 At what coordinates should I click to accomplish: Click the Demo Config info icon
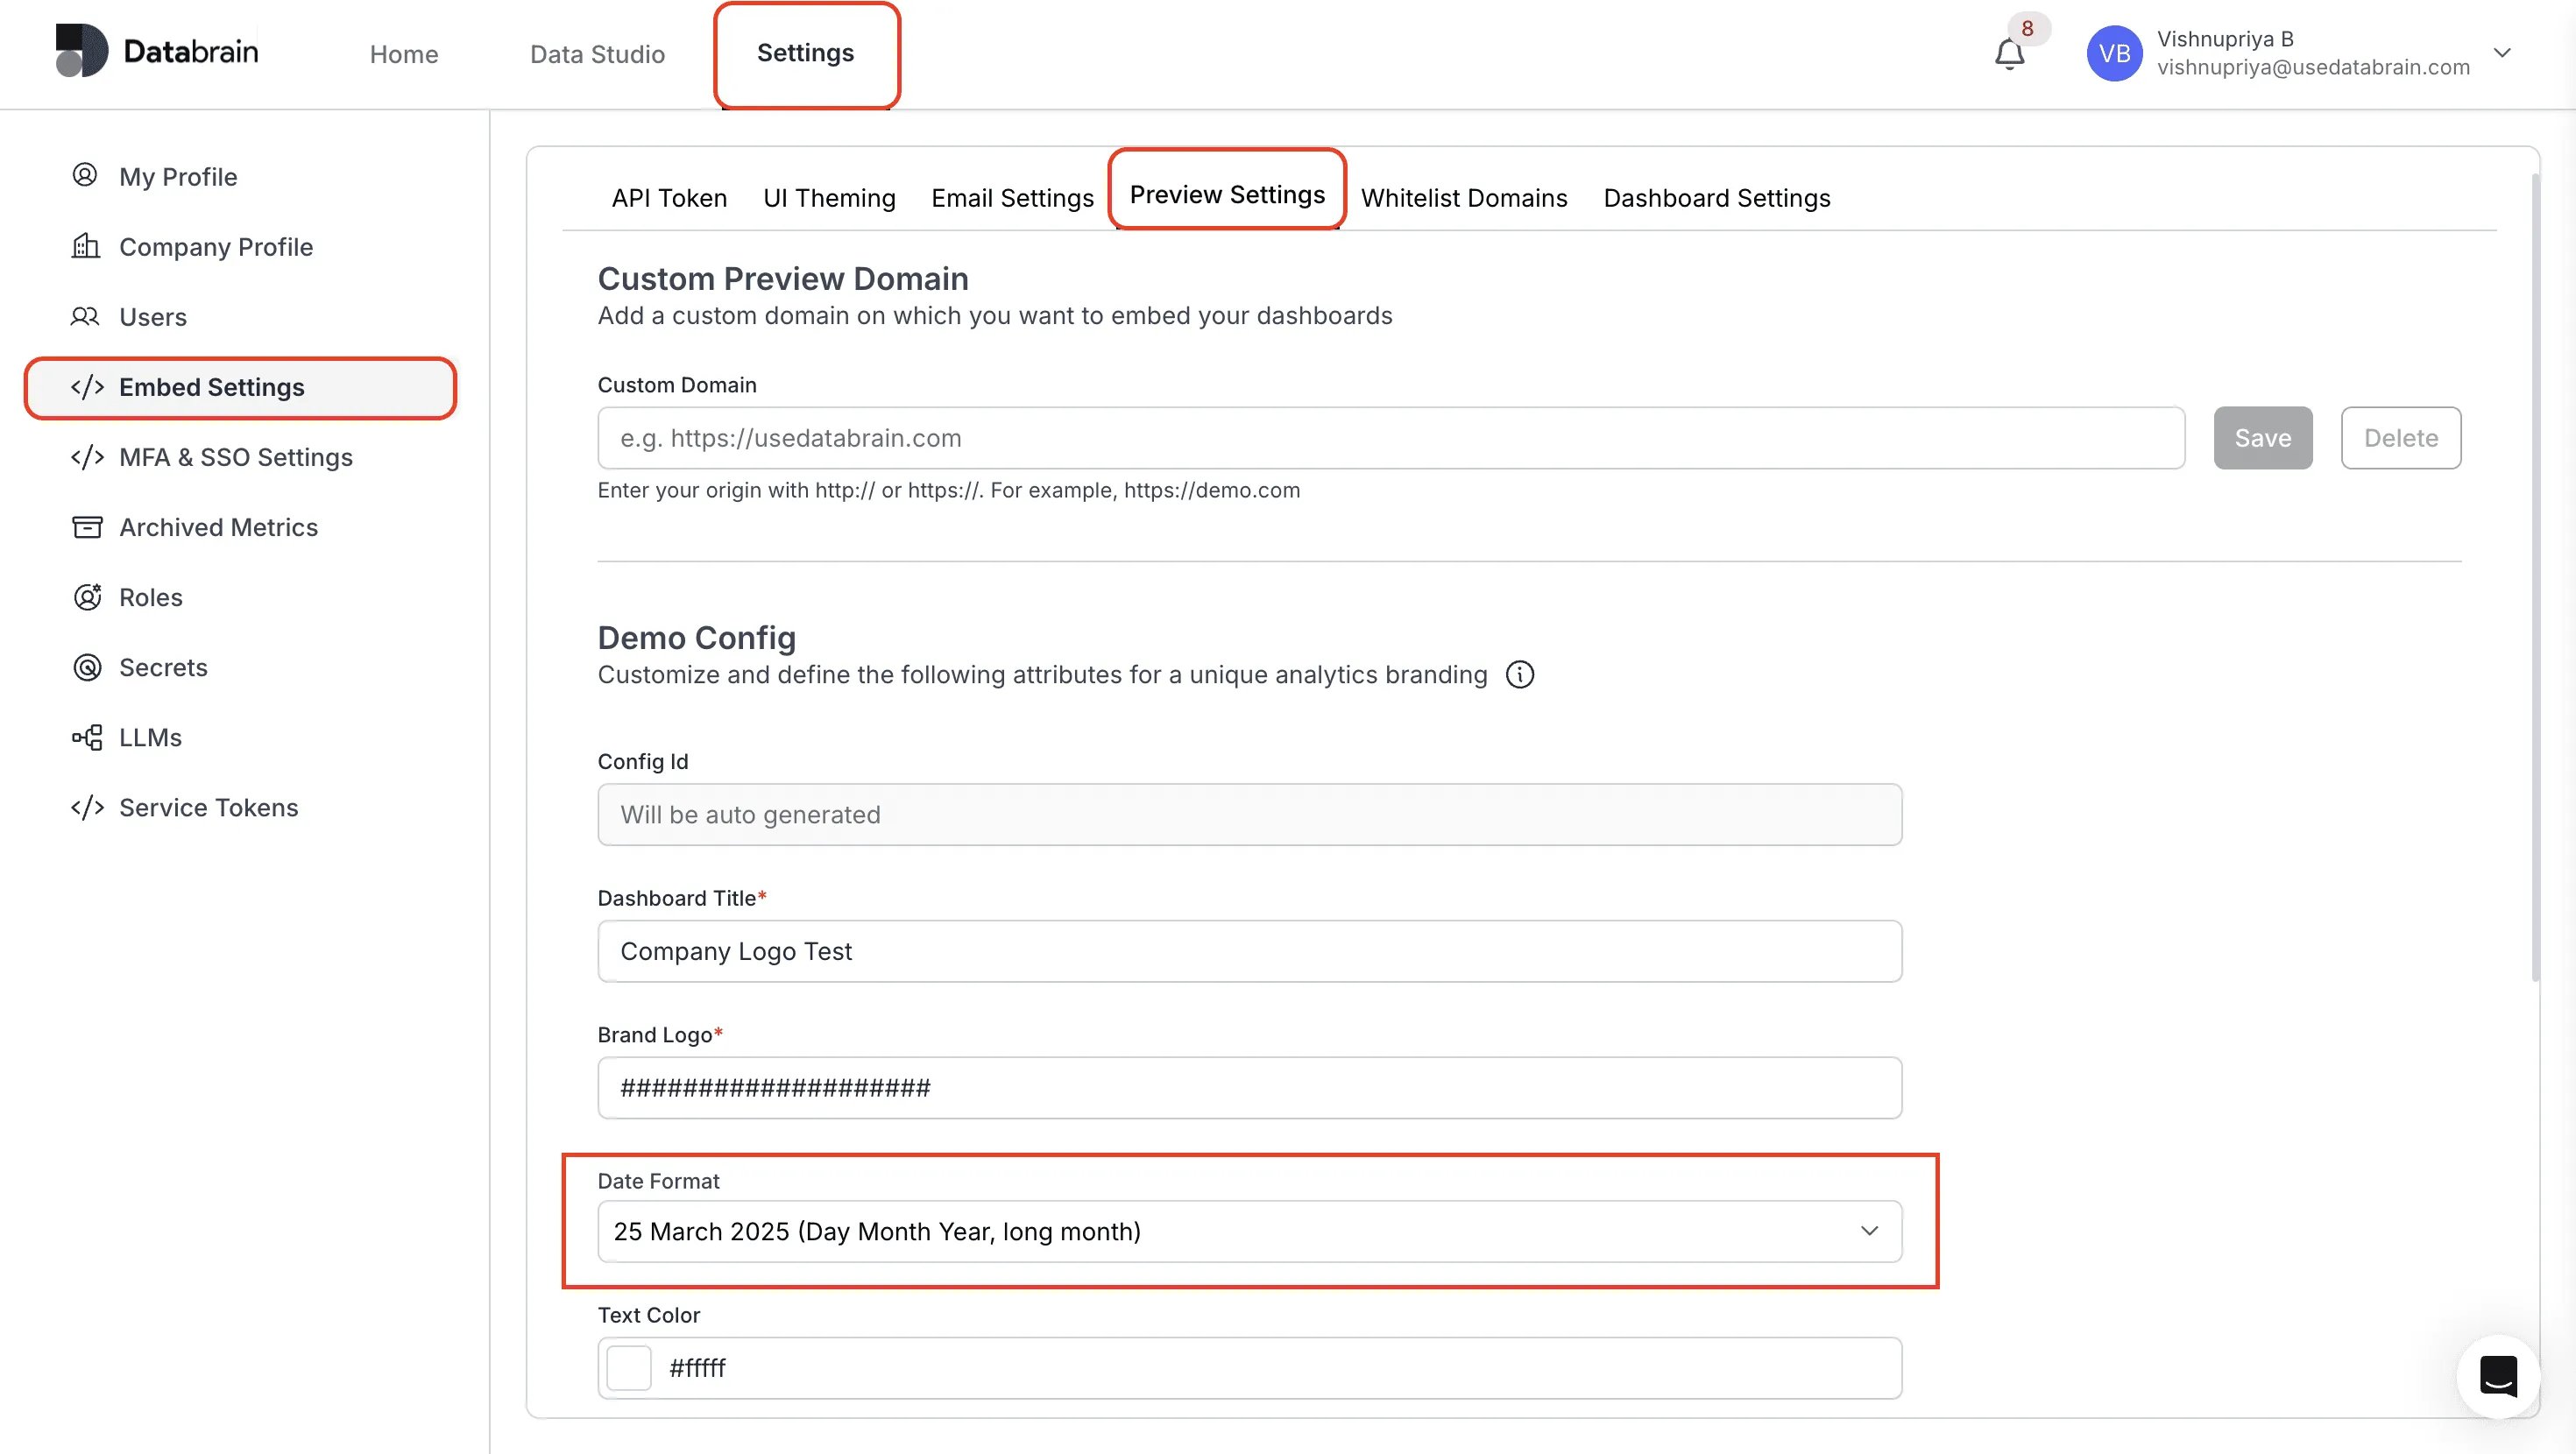tap(1520, 675)
